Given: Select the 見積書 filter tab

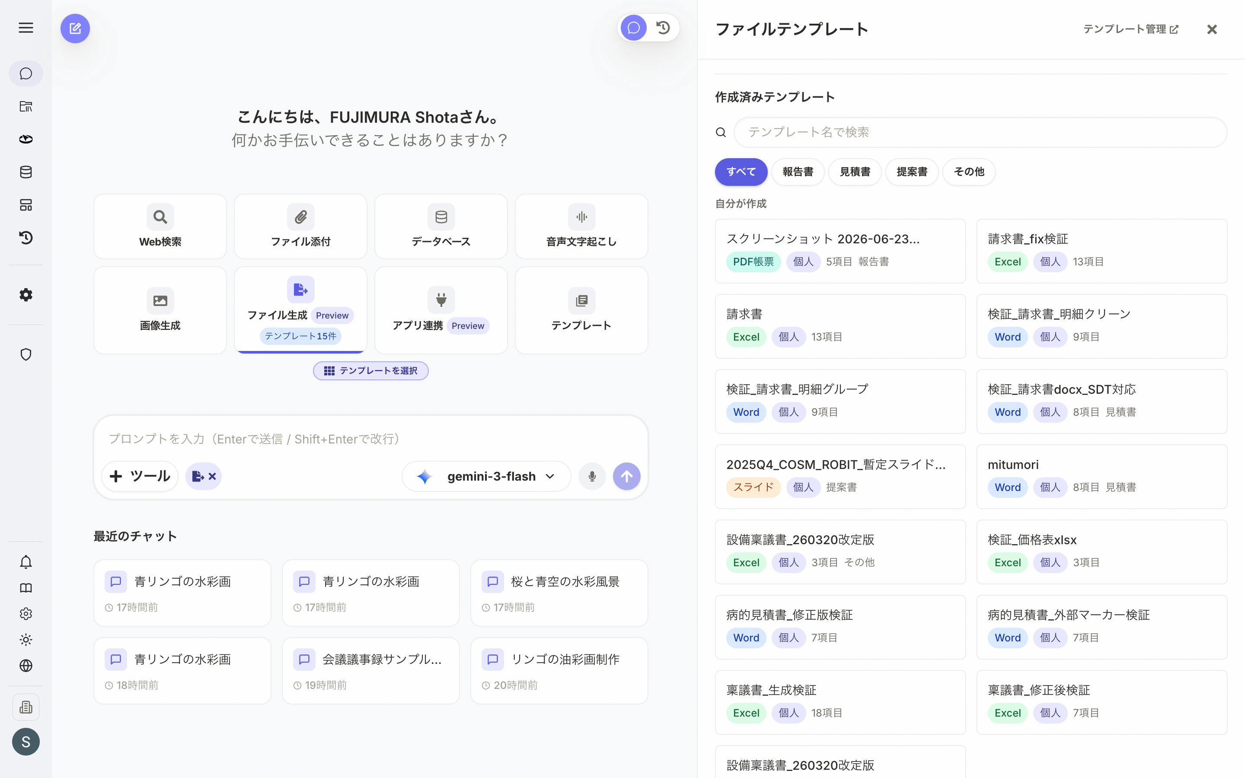Looking at the screenshot, I should click(x=855, y=172).
